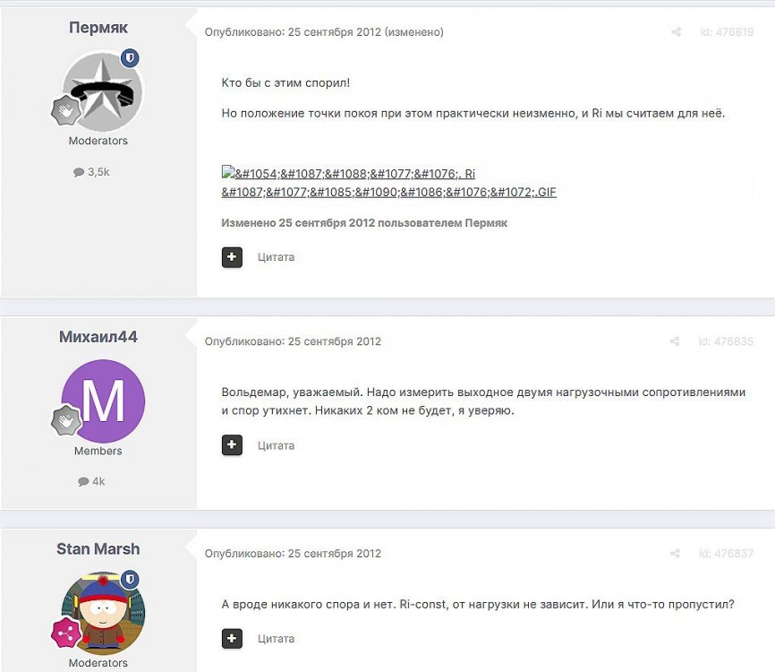Viewport: 775px width, 672px height.
Task: Click Цитата to quote Пермяк's post
Action: pos(276,257)
